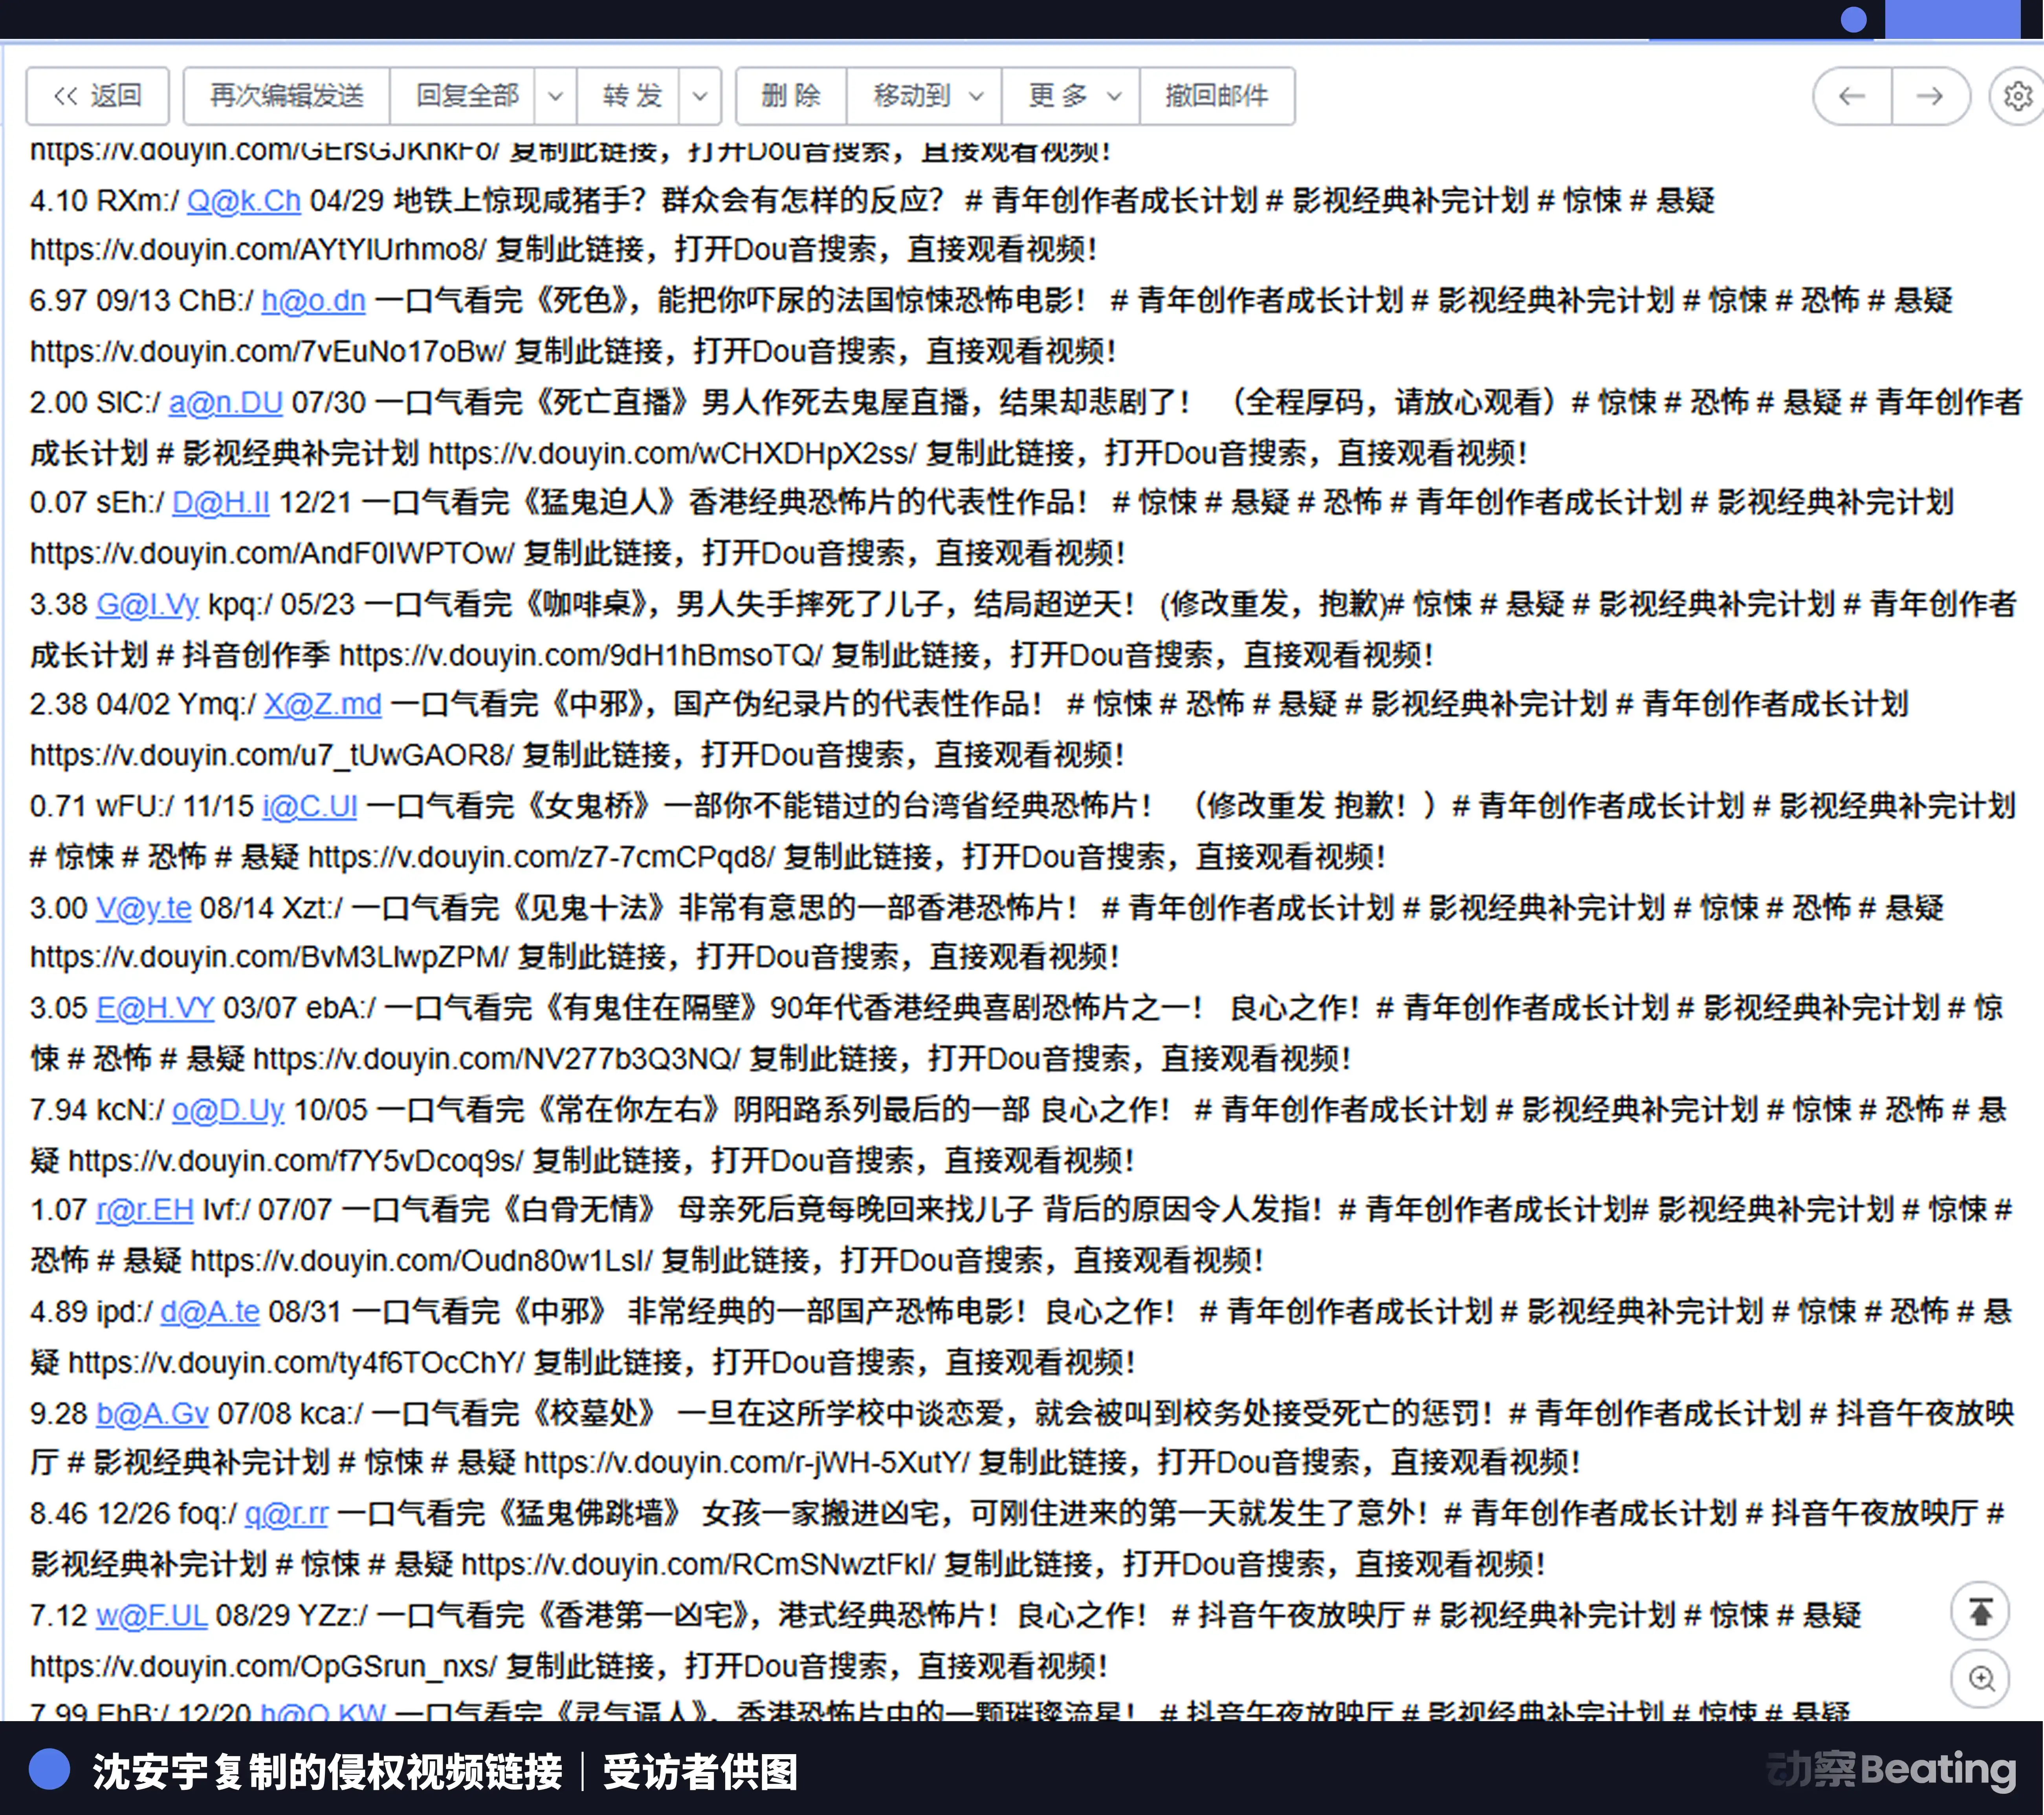
Task: Click the URL v.douyin.com/7vEuNo17oBw/
Action: point(268,352)
